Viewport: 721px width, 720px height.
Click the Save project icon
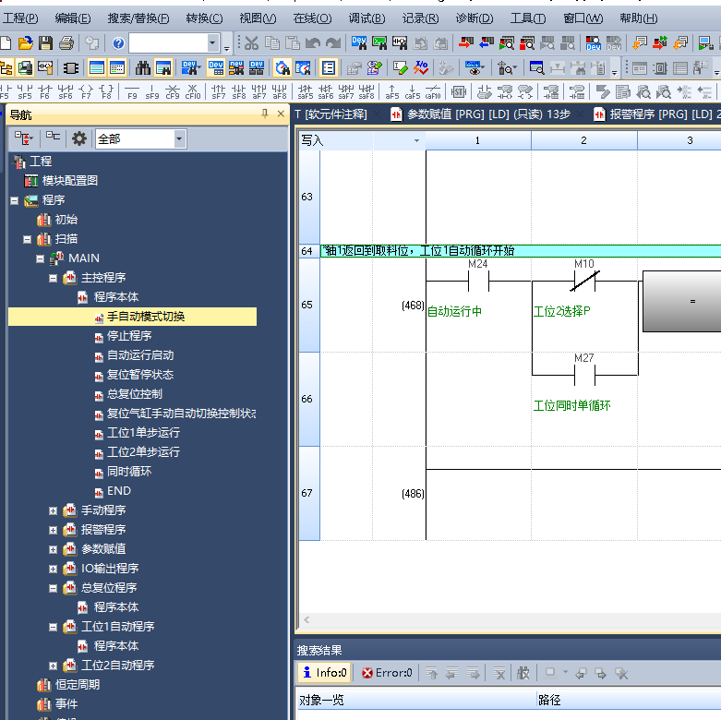pyautogui.click(x=45, y=43)
